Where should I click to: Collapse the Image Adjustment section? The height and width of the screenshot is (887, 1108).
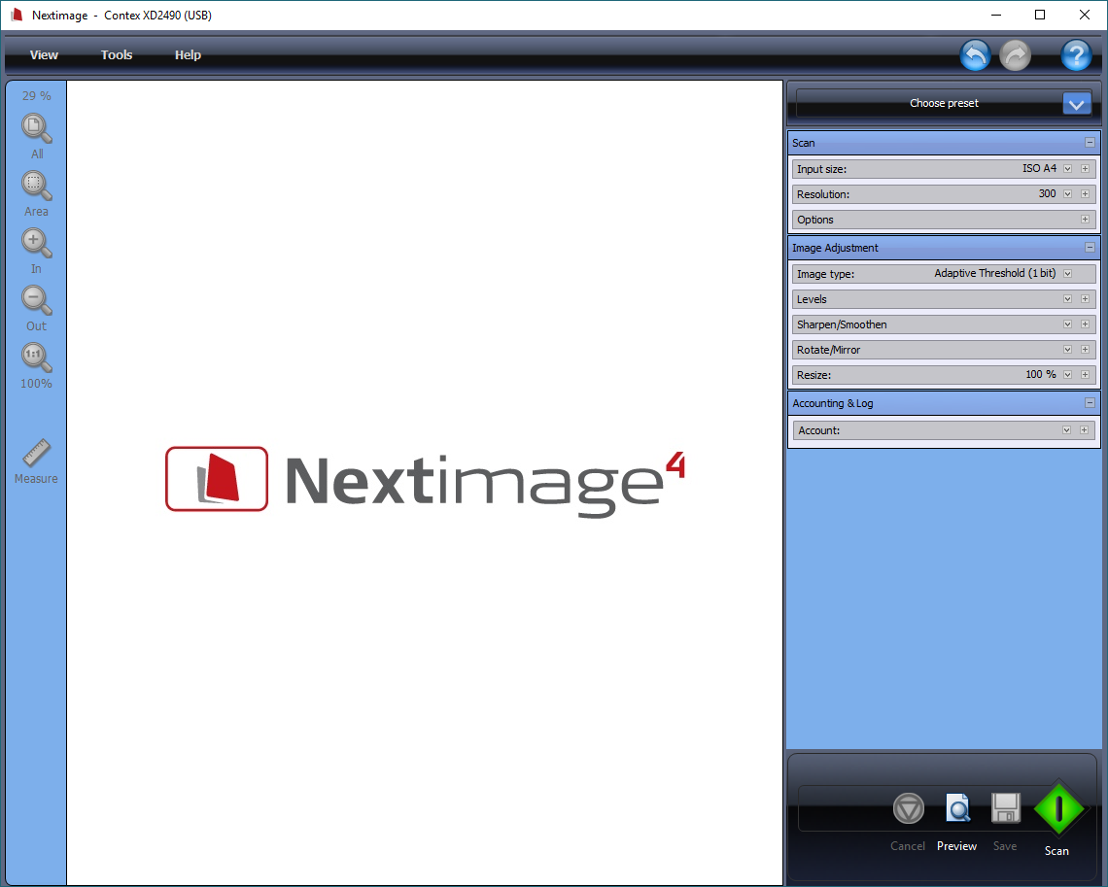1090,248
